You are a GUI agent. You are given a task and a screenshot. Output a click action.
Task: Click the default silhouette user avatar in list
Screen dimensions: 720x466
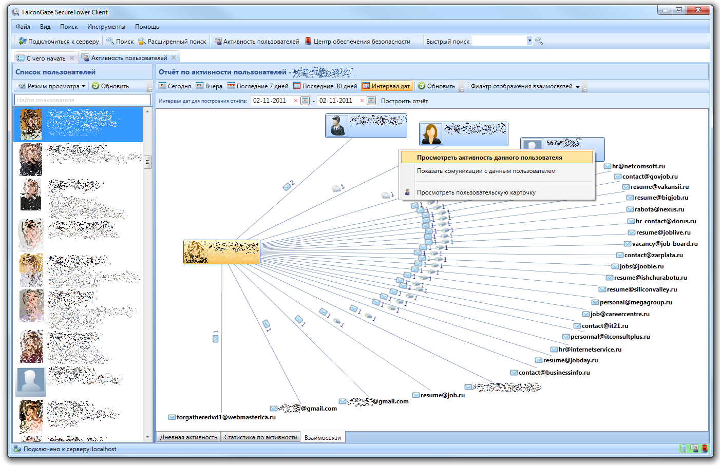[x=31, y=381]
